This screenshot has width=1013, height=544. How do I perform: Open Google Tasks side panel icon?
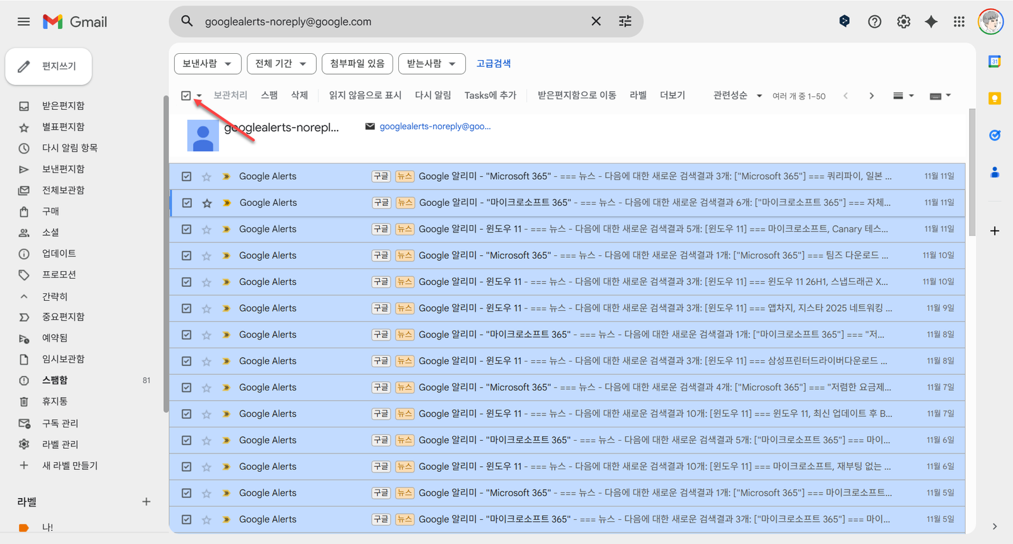coord(995,135)
